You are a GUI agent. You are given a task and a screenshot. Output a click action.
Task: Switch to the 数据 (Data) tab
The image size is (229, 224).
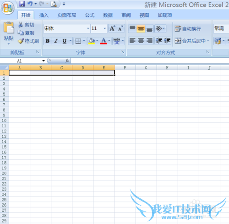108,15
